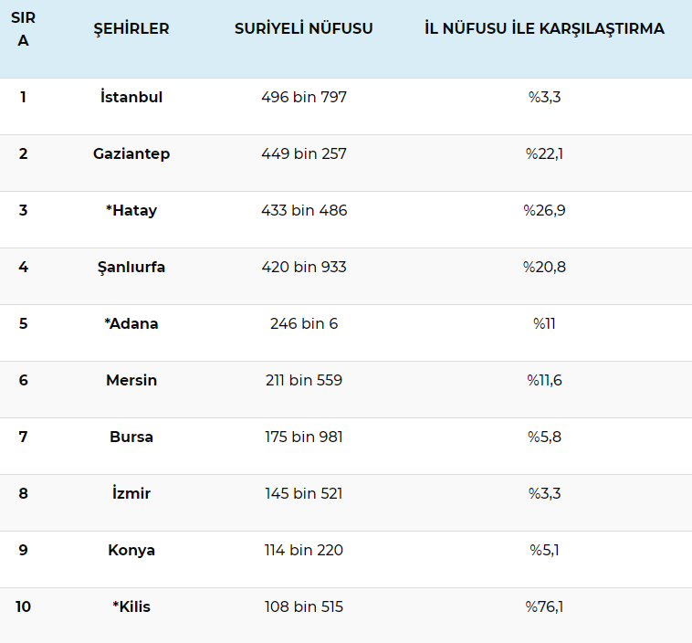Viewport: 692px width, 643px height.
Task: Click the *Hatay city name
Action: 131,210
